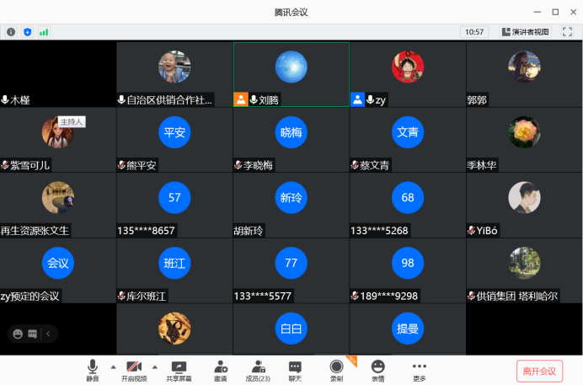Viewport: 583px width, 385px height.
Task: Toggle the microphone mute button
Action: (93, 371)
